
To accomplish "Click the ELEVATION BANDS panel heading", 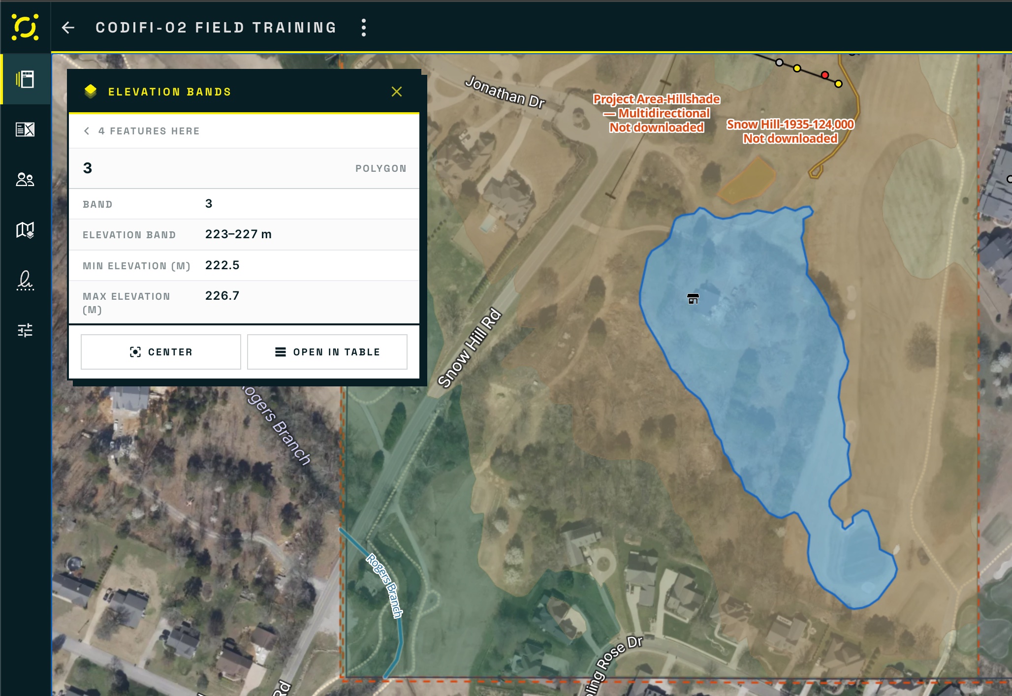I will pos(170,92).
